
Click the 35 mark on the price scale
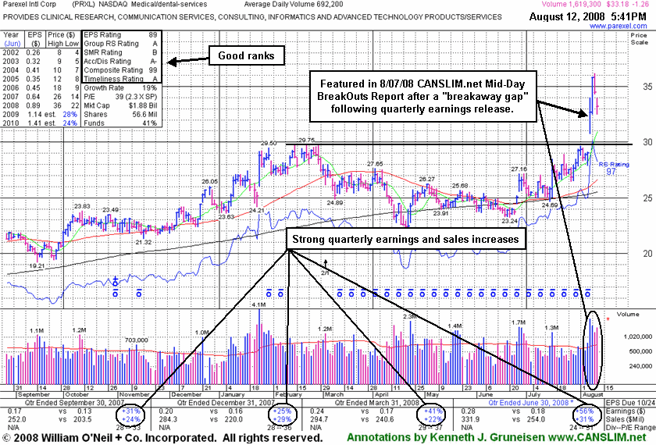(647, 87)
